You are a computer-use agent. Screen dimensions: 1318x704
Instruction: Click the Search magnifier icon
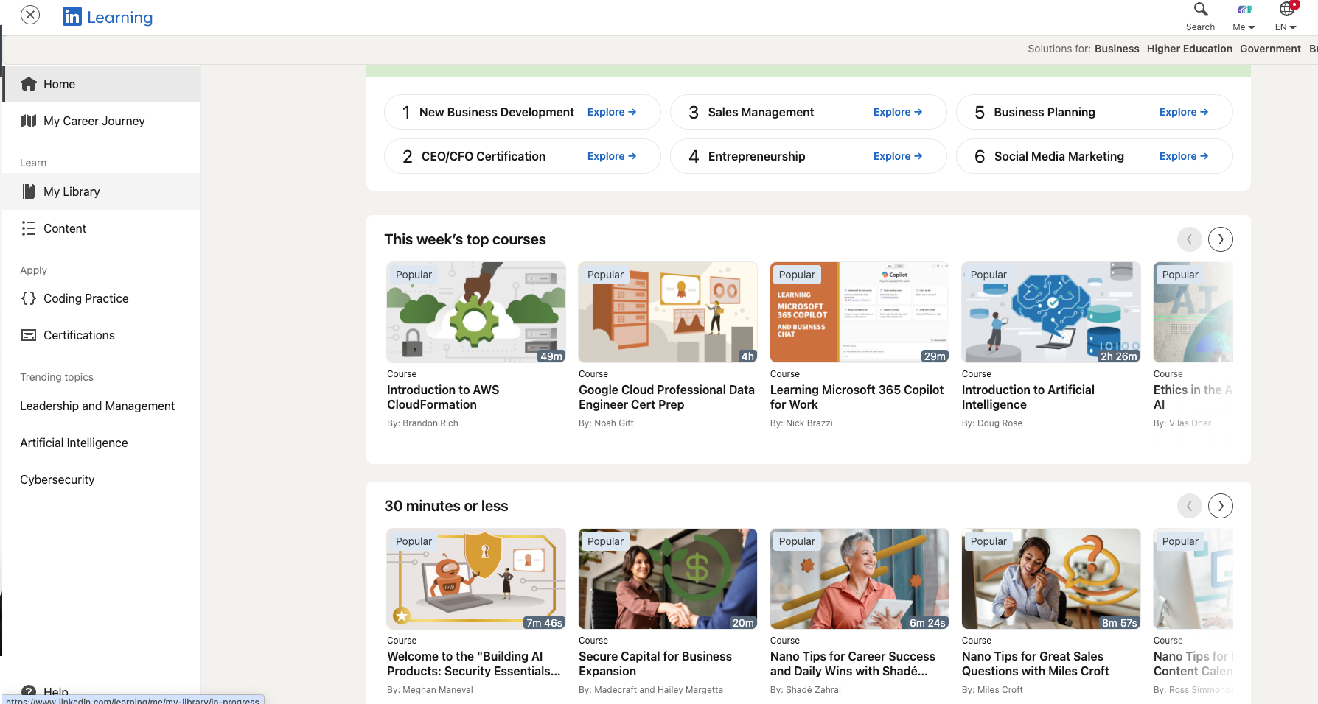pos(1200,10)
